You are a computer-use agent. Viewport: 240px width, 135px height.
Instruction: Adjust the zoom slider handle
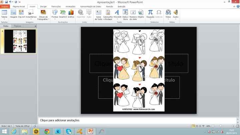tap(220, 126)
